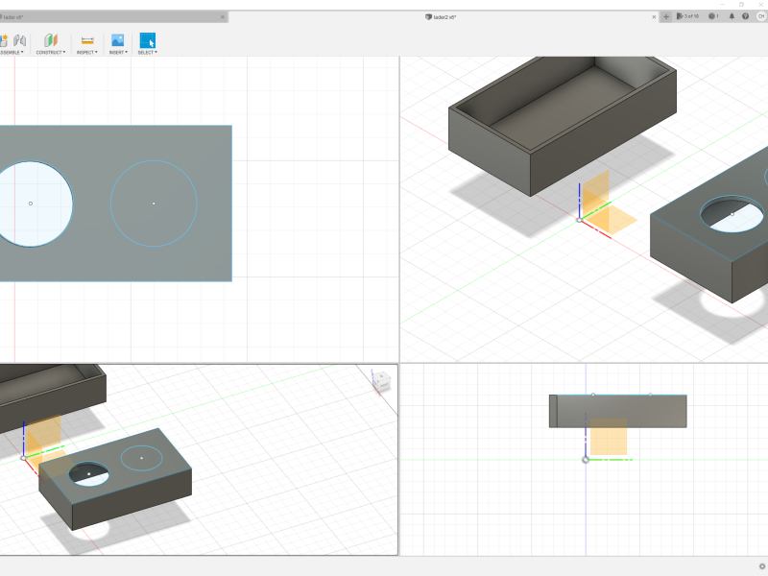Open the settings gear in bottom corner
Viewport: 768px width, 576px height.
(762, 565)
